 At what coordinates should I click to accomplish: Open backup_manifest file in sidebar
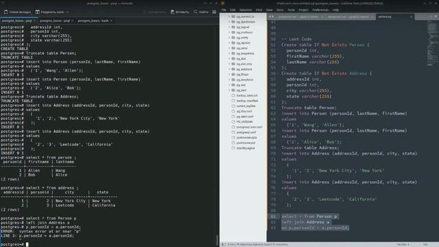247,101
